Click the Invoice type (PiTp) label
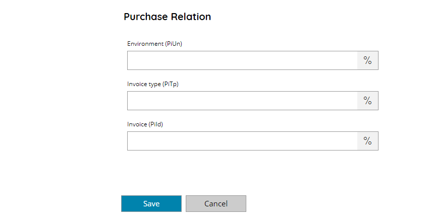The width and height of the screenshot is (430, 223). (x=153, y=84)
